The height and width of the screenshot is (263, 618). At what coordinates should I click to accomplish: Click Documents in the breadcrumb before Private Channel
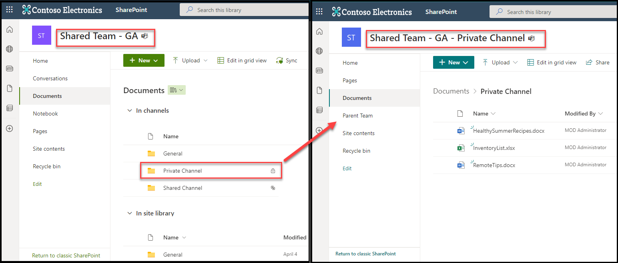[x=451, y=92]
